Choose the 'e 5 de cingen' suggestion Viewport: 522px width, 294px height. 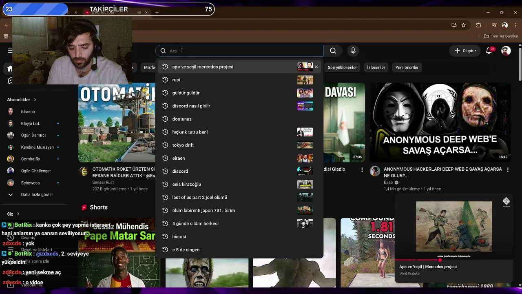[239, 250]
